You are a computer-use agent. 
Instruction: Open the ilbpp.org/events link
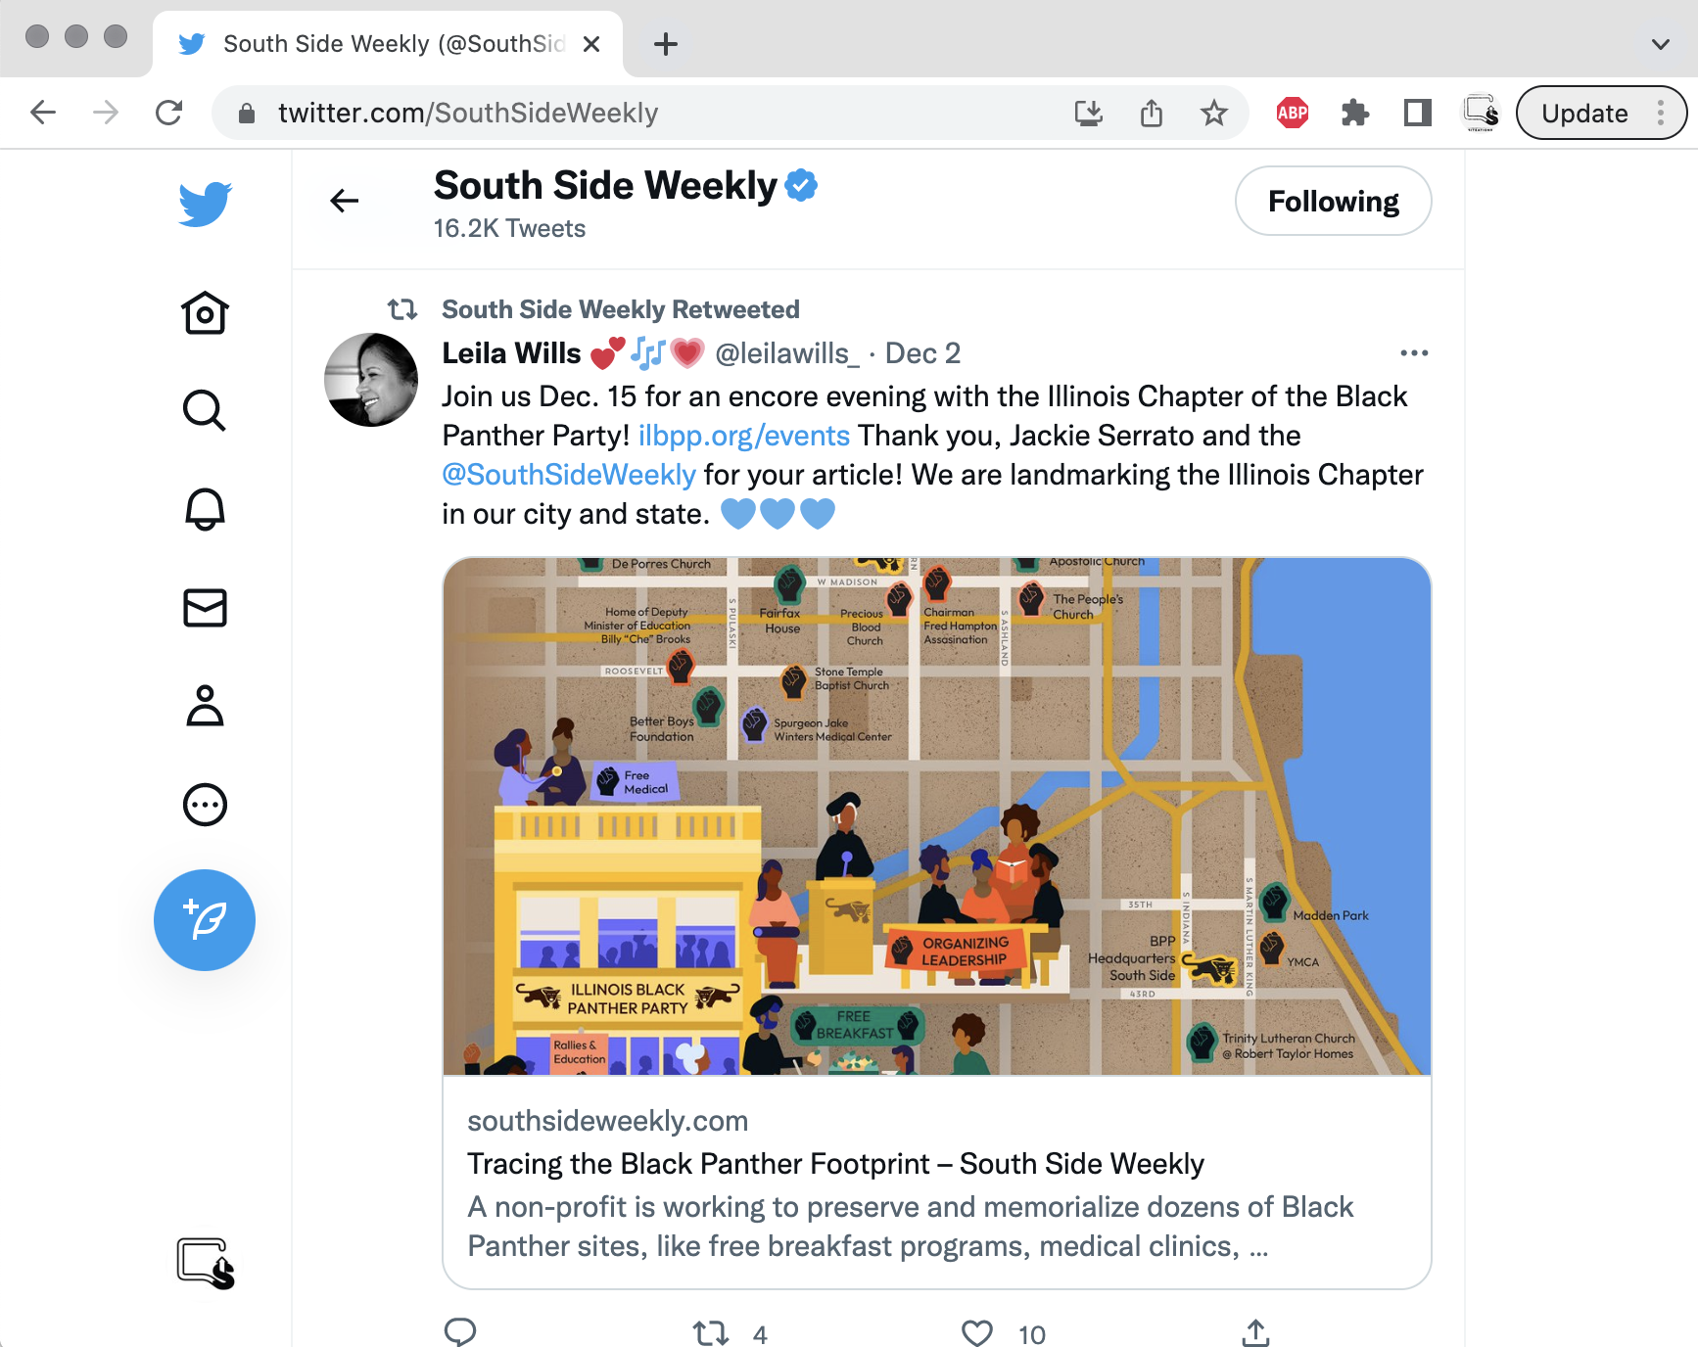(743, 436)
